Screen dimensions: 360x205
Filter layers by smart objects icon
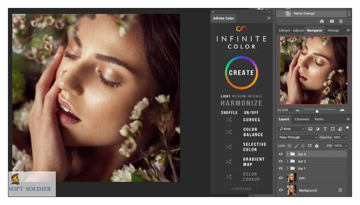(340, 129)
